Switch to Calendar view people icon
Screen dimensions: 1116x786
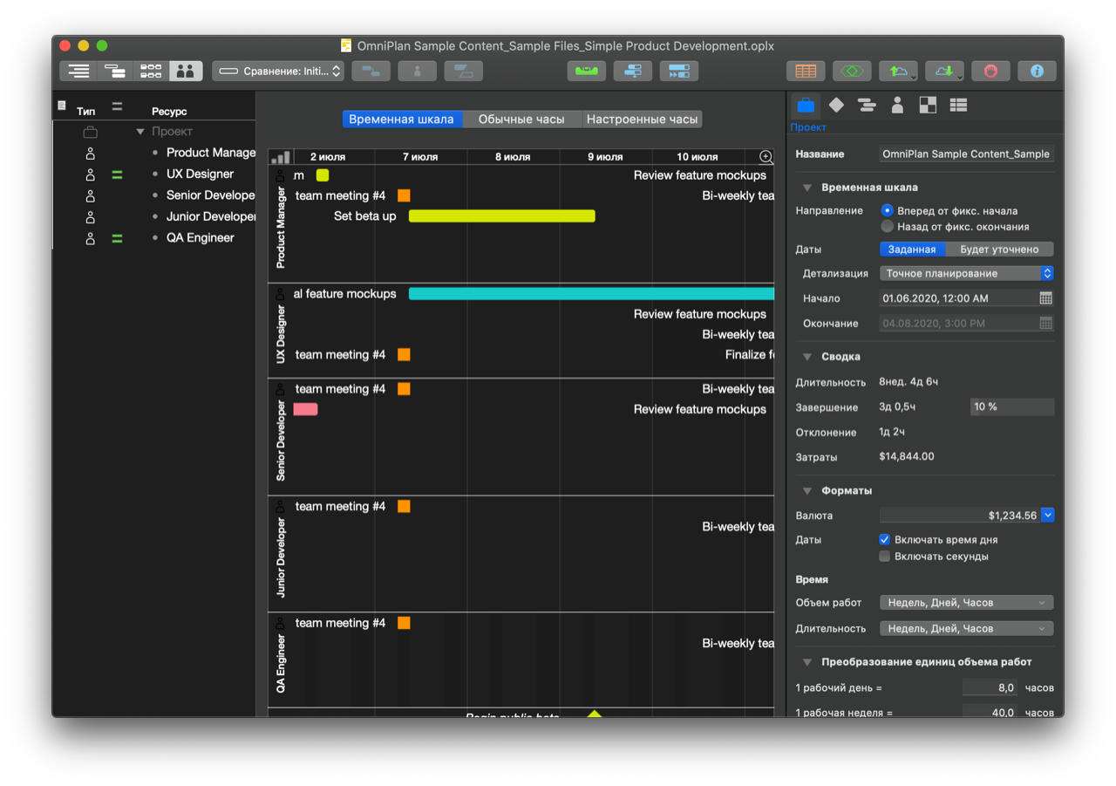click(x=185, y=72)
